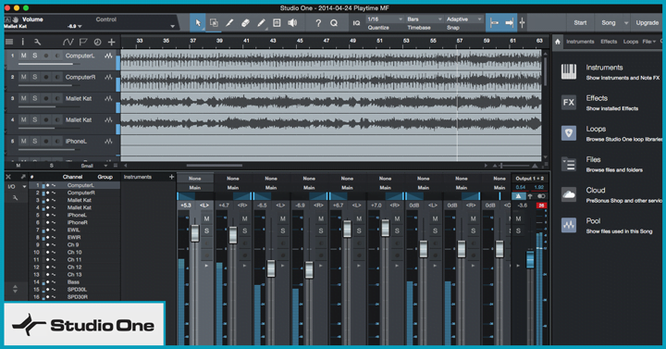Click the ComputerL track volume slider

(x=49, y=64)
